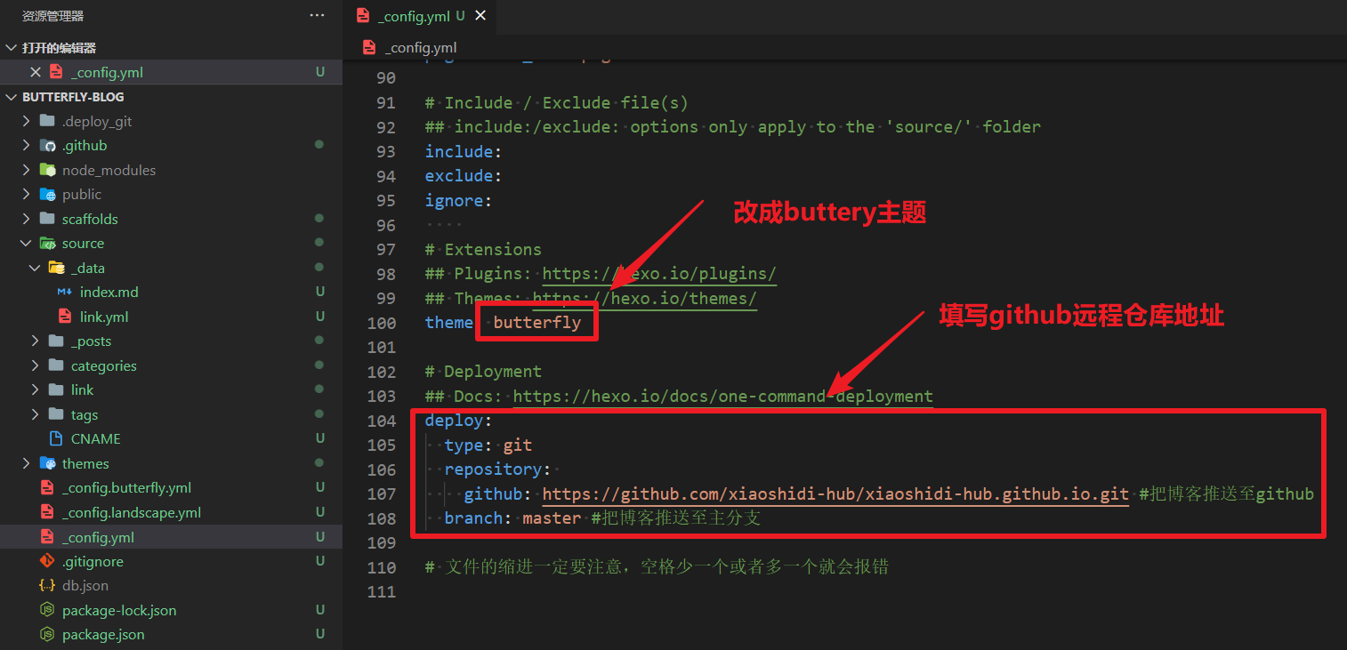Open the CNAME file
The height and width of the screenshot is (650, 1347).
tap(95, 438)
